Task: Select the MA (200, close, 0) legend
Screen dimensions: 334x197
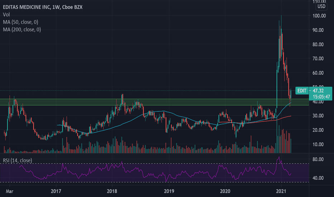Action: (x=22, y=30)
